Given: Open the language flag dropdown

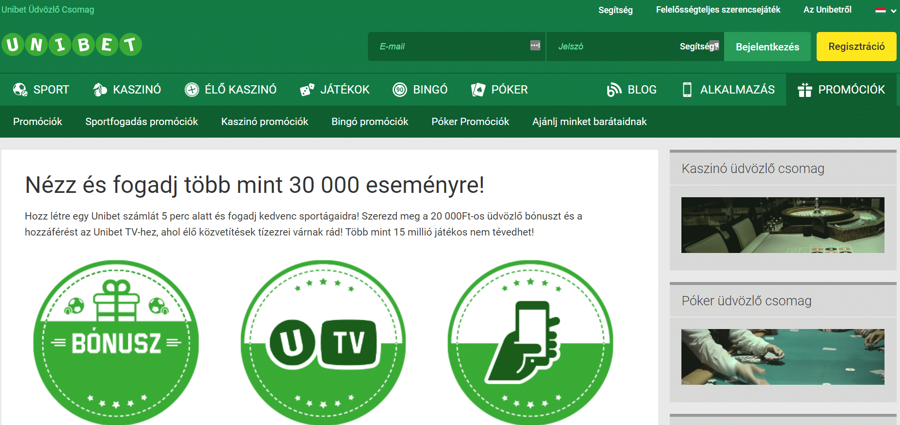Looking at the screenshot, I should [x=885, y=10].
